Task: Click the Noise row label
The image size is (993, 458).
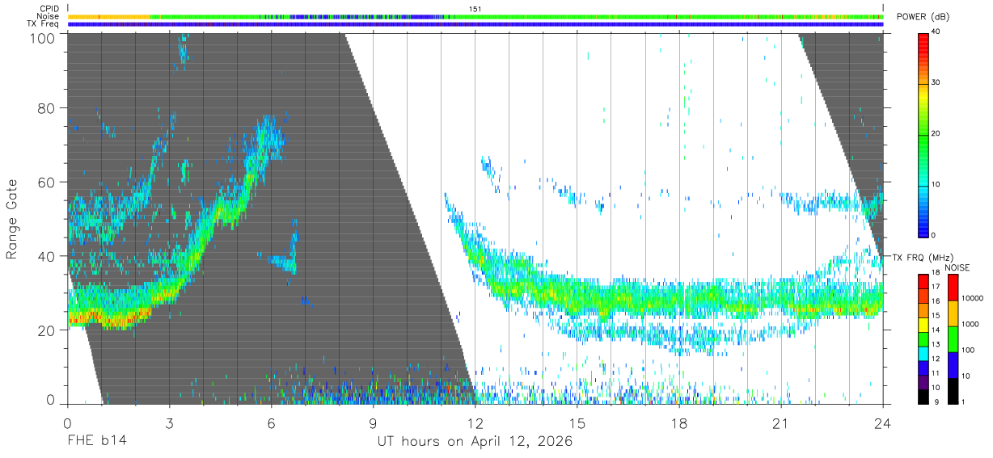Action: pos(47,16)
